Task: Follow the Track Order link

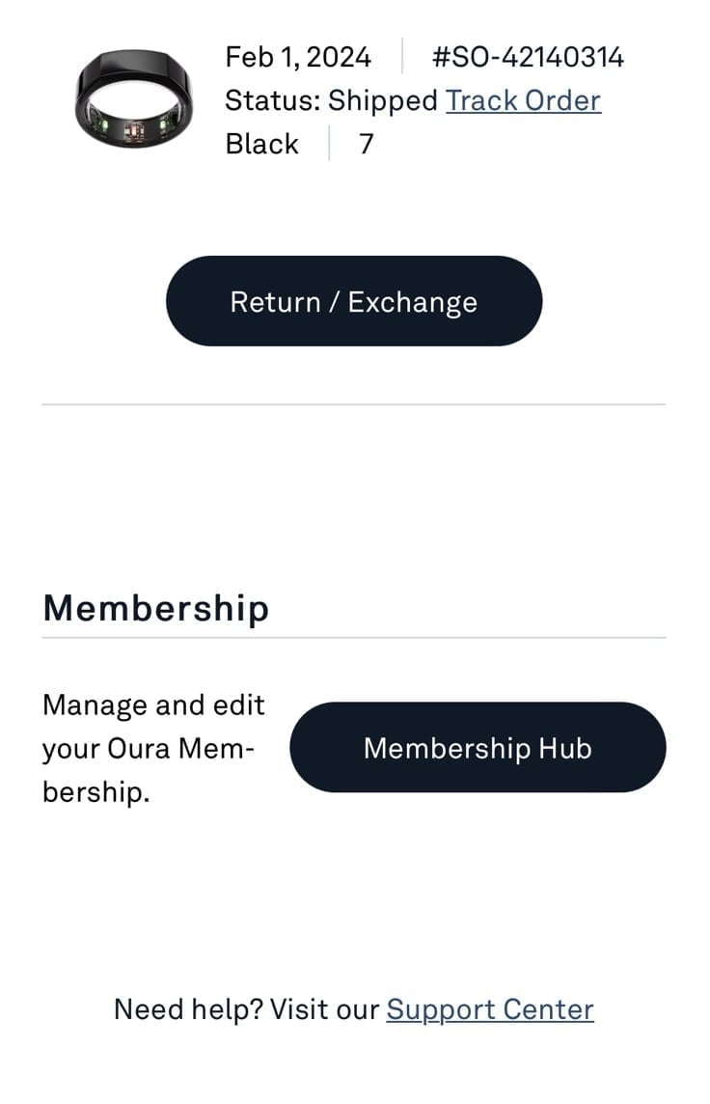Action: [523, 100]
